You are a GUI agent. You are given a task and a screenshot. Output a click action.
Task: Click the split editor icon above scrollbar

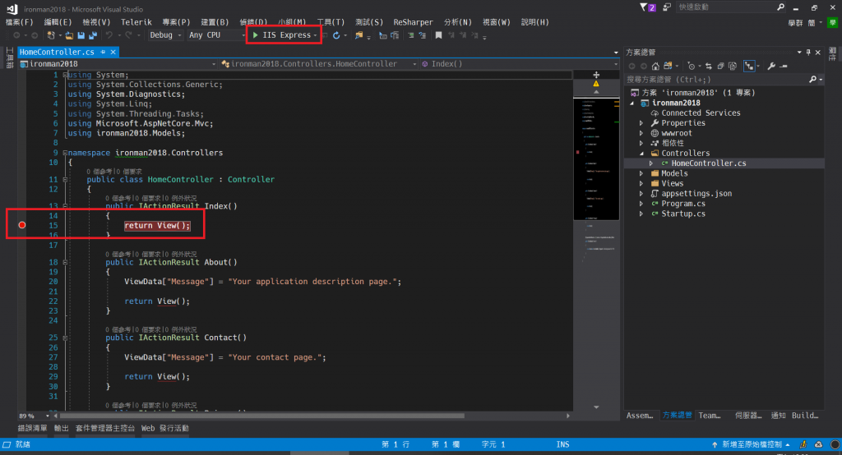596,75
